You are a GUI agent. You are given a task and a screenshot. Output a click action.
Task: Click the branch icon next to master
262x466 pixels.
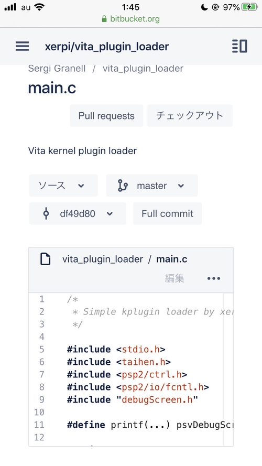pos(123,186)
